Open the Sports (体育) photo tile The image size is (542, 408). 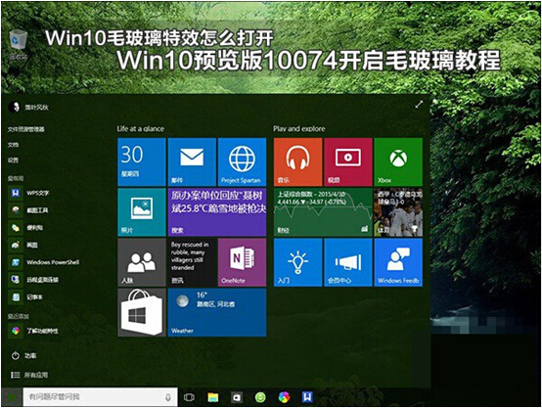pyautogui.click(x=398, y=212)
